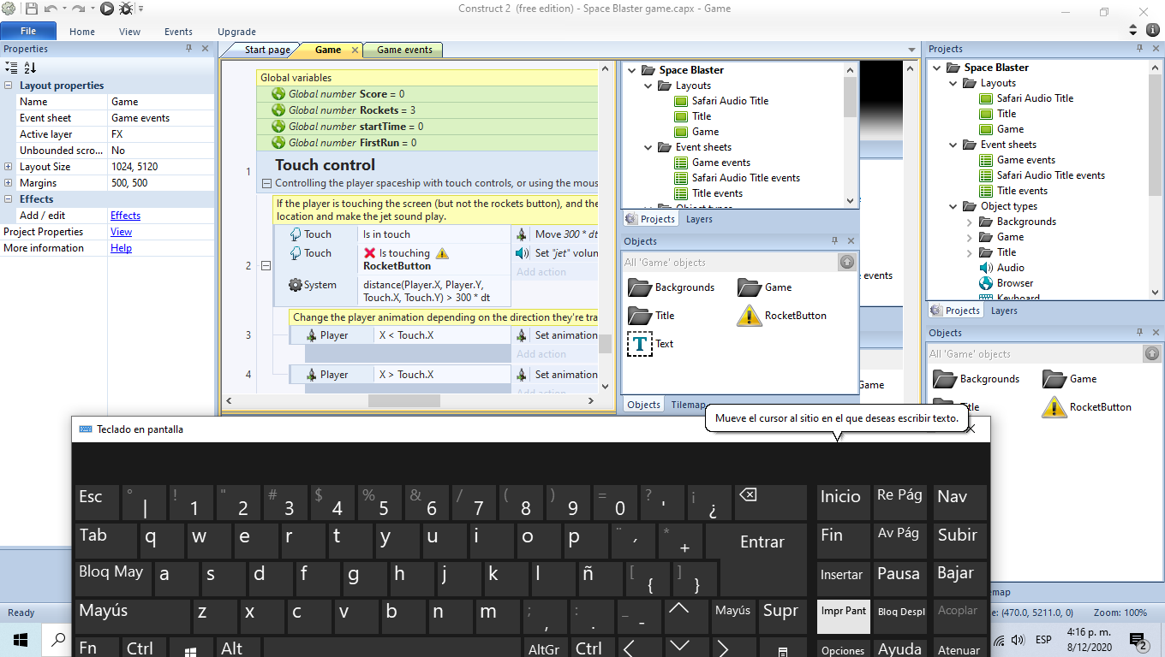
Task: Collapse the Layout properties section
Action: tap(9, 86)
